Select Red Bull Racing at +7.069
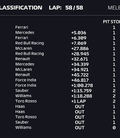Screen dimensions: 120x138 pos(30,43)
